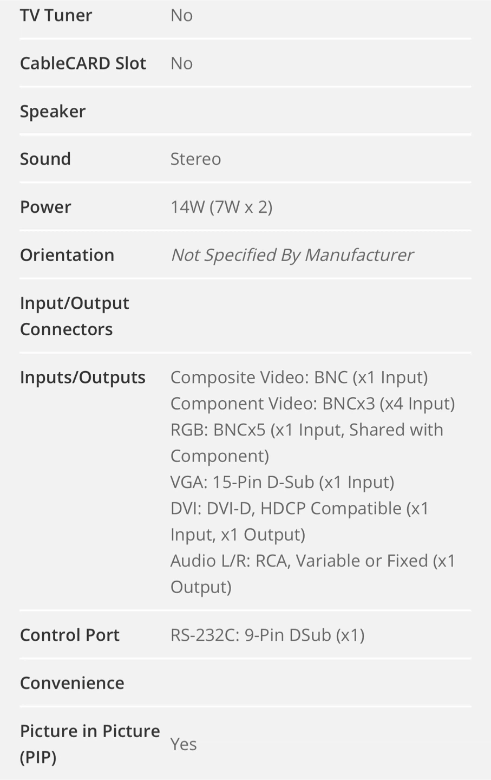The height and width of the screenshot is (780, 491).
Task: Click the Audio L/R RCA line
Action: click(x=313, y=574)
